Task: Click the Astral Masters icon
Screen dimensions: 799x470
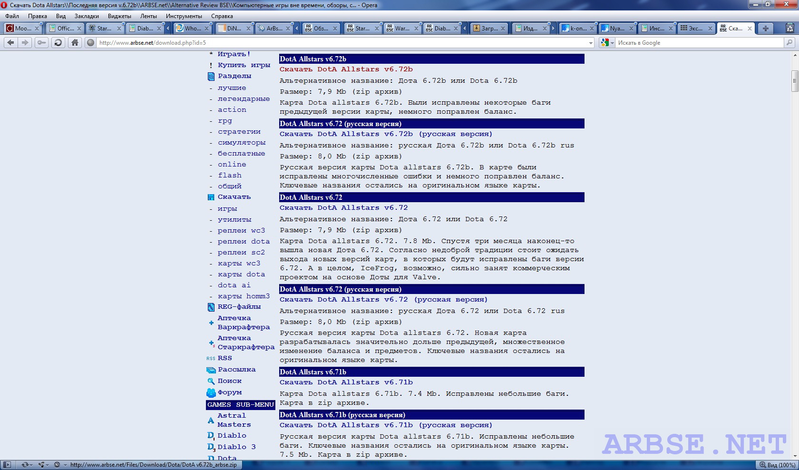Action: tap(211, 420)
